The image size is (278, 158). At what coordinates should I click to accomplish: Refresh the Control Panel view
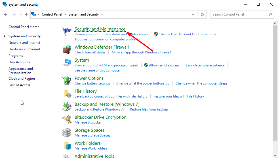click(202, 14)
